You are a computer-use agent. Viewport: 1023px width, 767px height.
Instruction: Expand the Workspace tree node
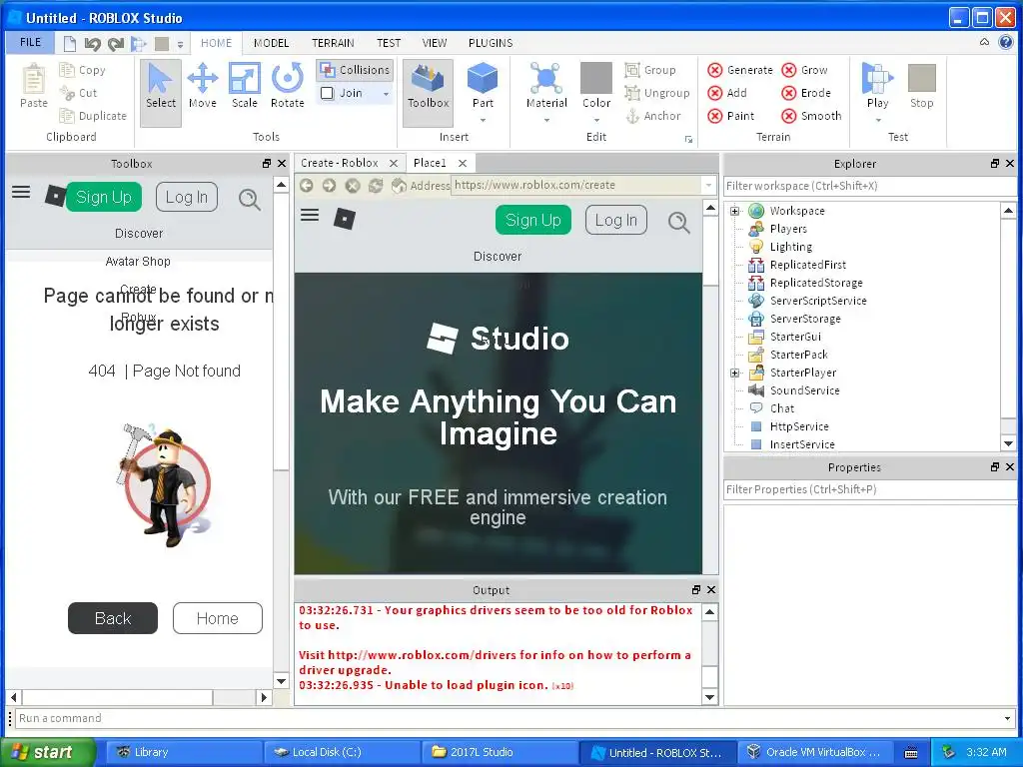click(734, 211)
